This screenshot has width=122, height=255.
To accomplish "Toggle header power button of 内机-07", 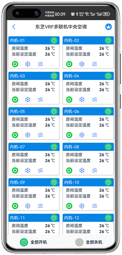I will 54,147.
